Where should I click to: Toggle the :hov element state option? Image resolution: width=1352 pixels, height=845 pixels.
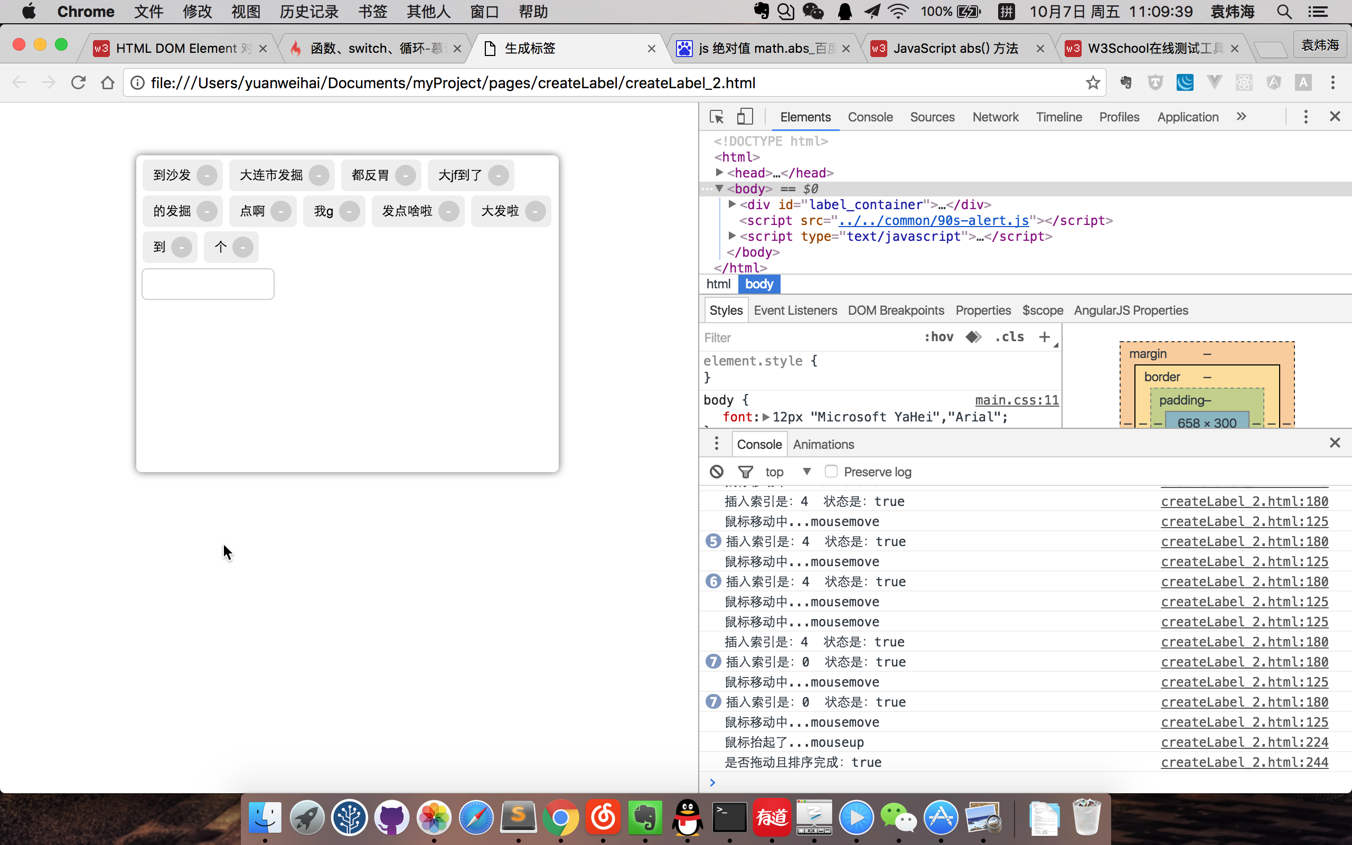pyautogui.click(x=938, y=337)
